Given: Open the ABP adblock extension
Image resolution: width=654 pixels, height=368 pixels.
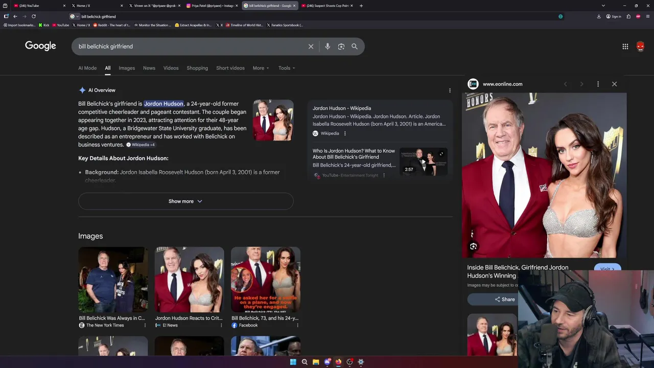Looking at the screenshot, I should (x=638, y=16).
